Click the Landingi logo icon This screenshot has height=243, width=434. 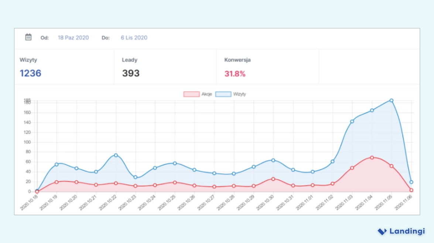click(x=382, y=231)
